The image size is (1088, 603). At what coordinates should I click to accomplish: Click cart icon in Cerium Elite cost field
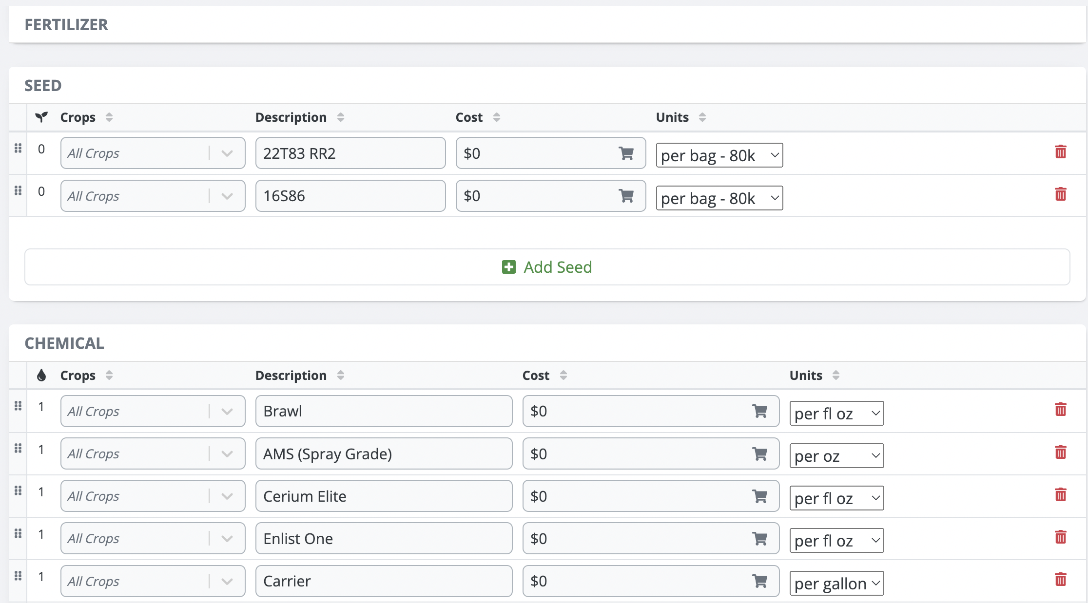pyautogui.click(x=759, y=496)
